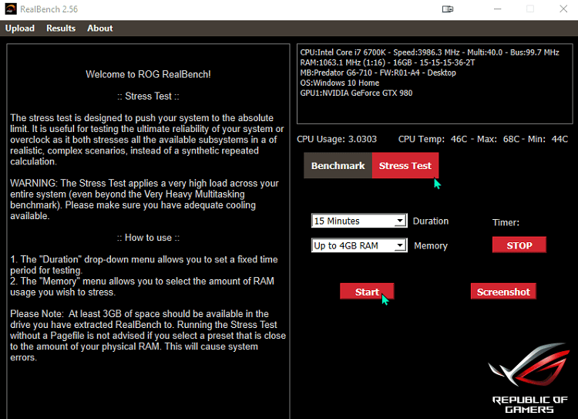Click the RAM:1063.1 MHz info line
The width and height of the screenshot is (578, 419).
[x=388, y=63]
